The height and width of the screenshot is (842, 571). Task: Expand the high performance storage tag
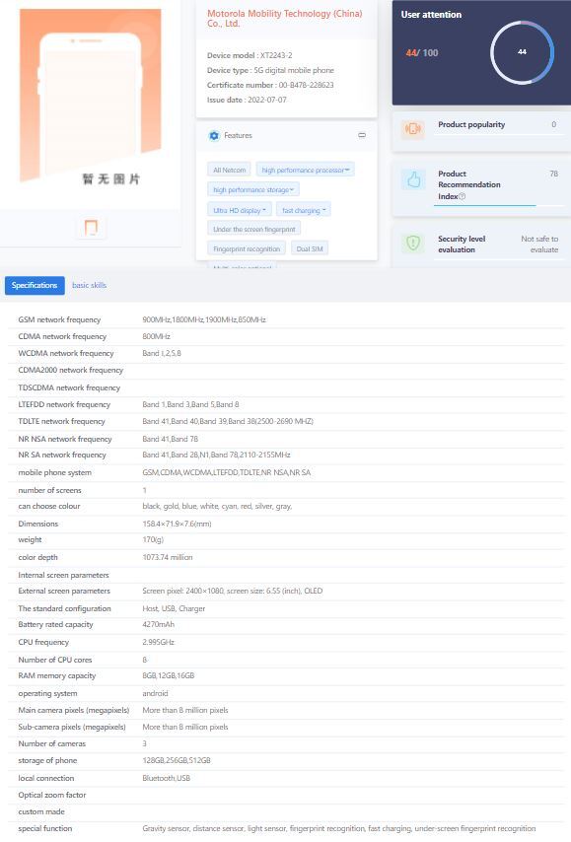[x=253, y=189]
